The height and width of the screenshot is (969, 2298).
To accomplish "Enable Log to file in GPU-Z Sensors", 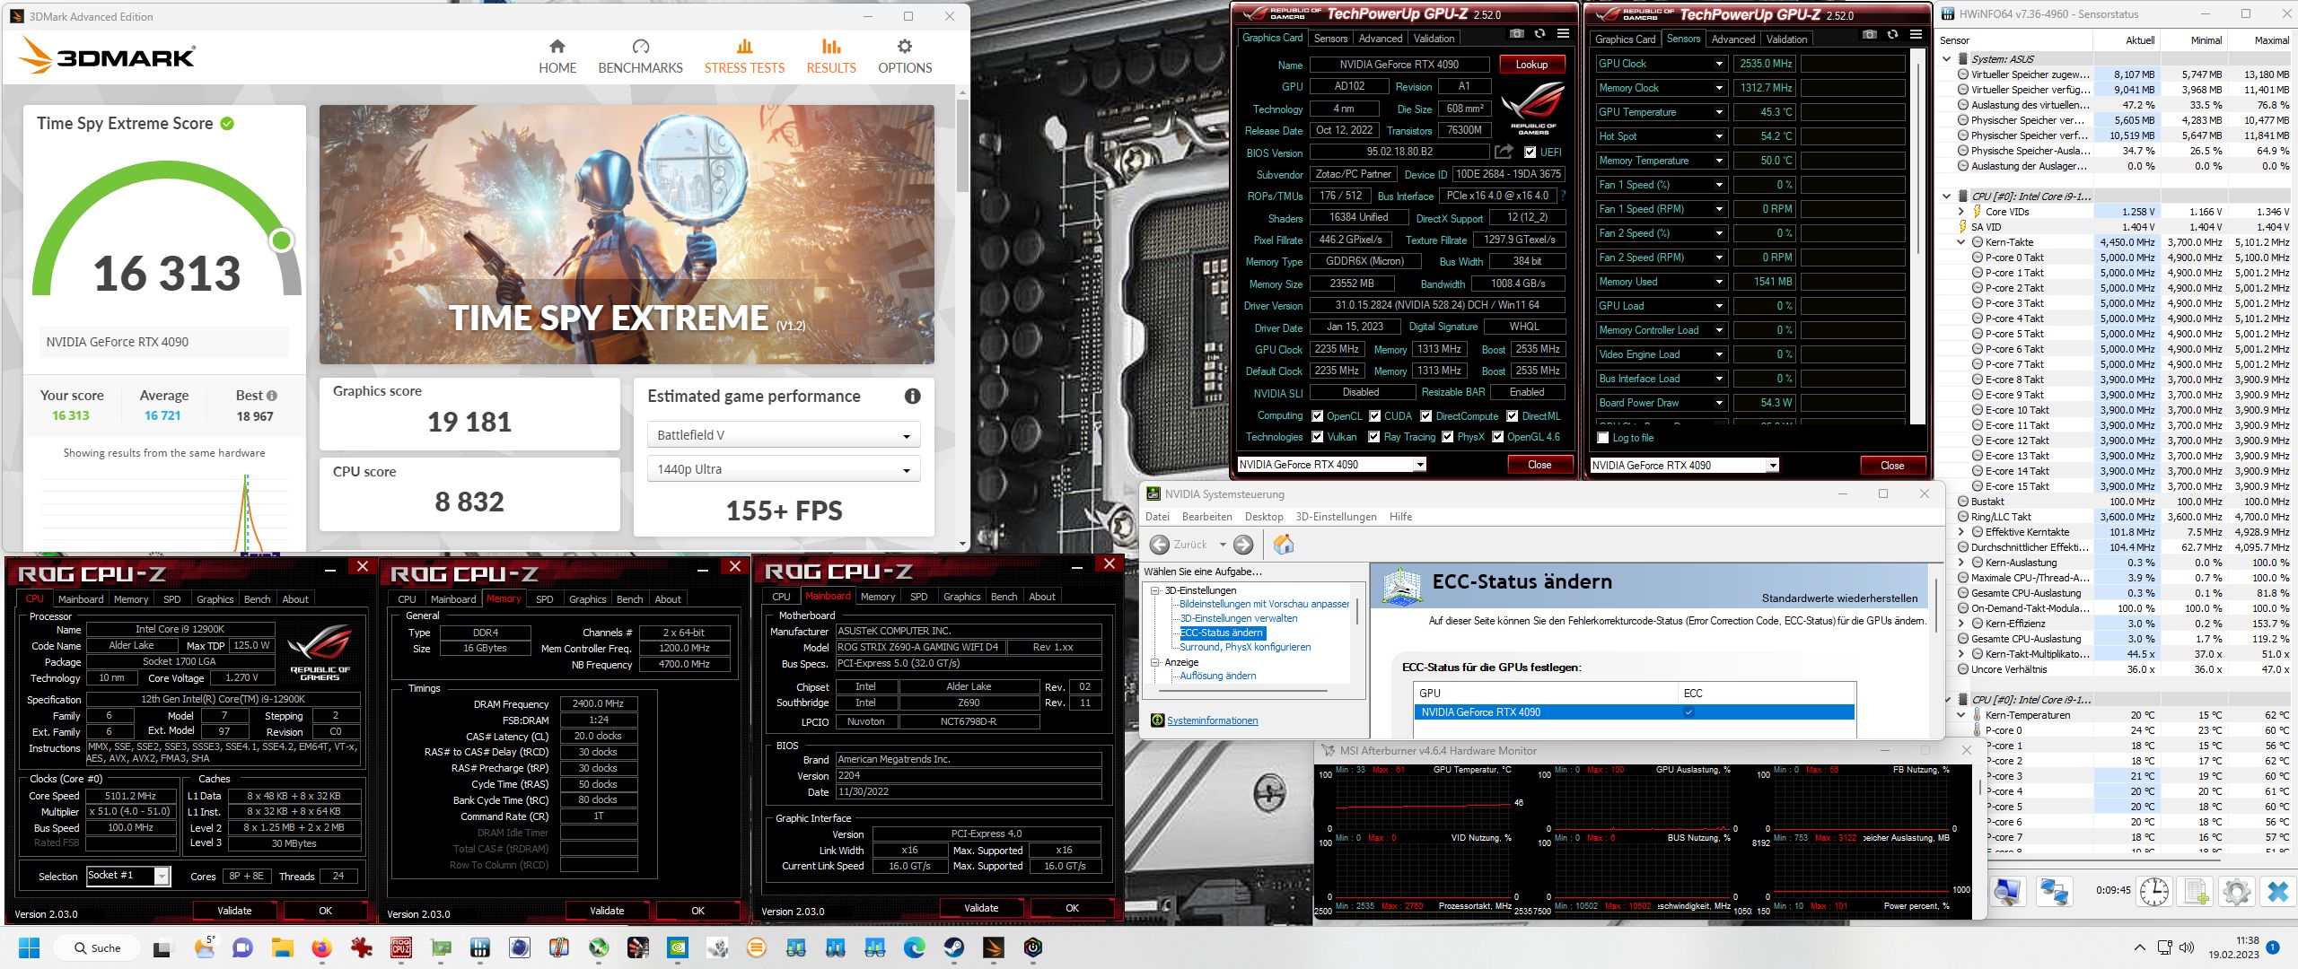I will (x=1603, y=438).
